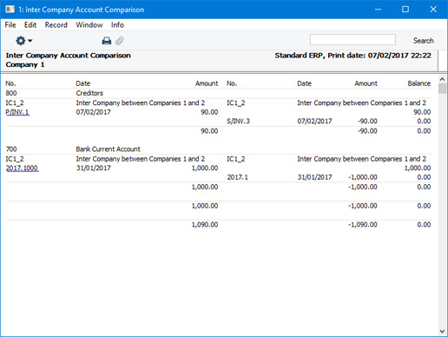Click the -90.00 amount beside S/INV.3
Screen dimensions: 448x337
tap(367, 121)
